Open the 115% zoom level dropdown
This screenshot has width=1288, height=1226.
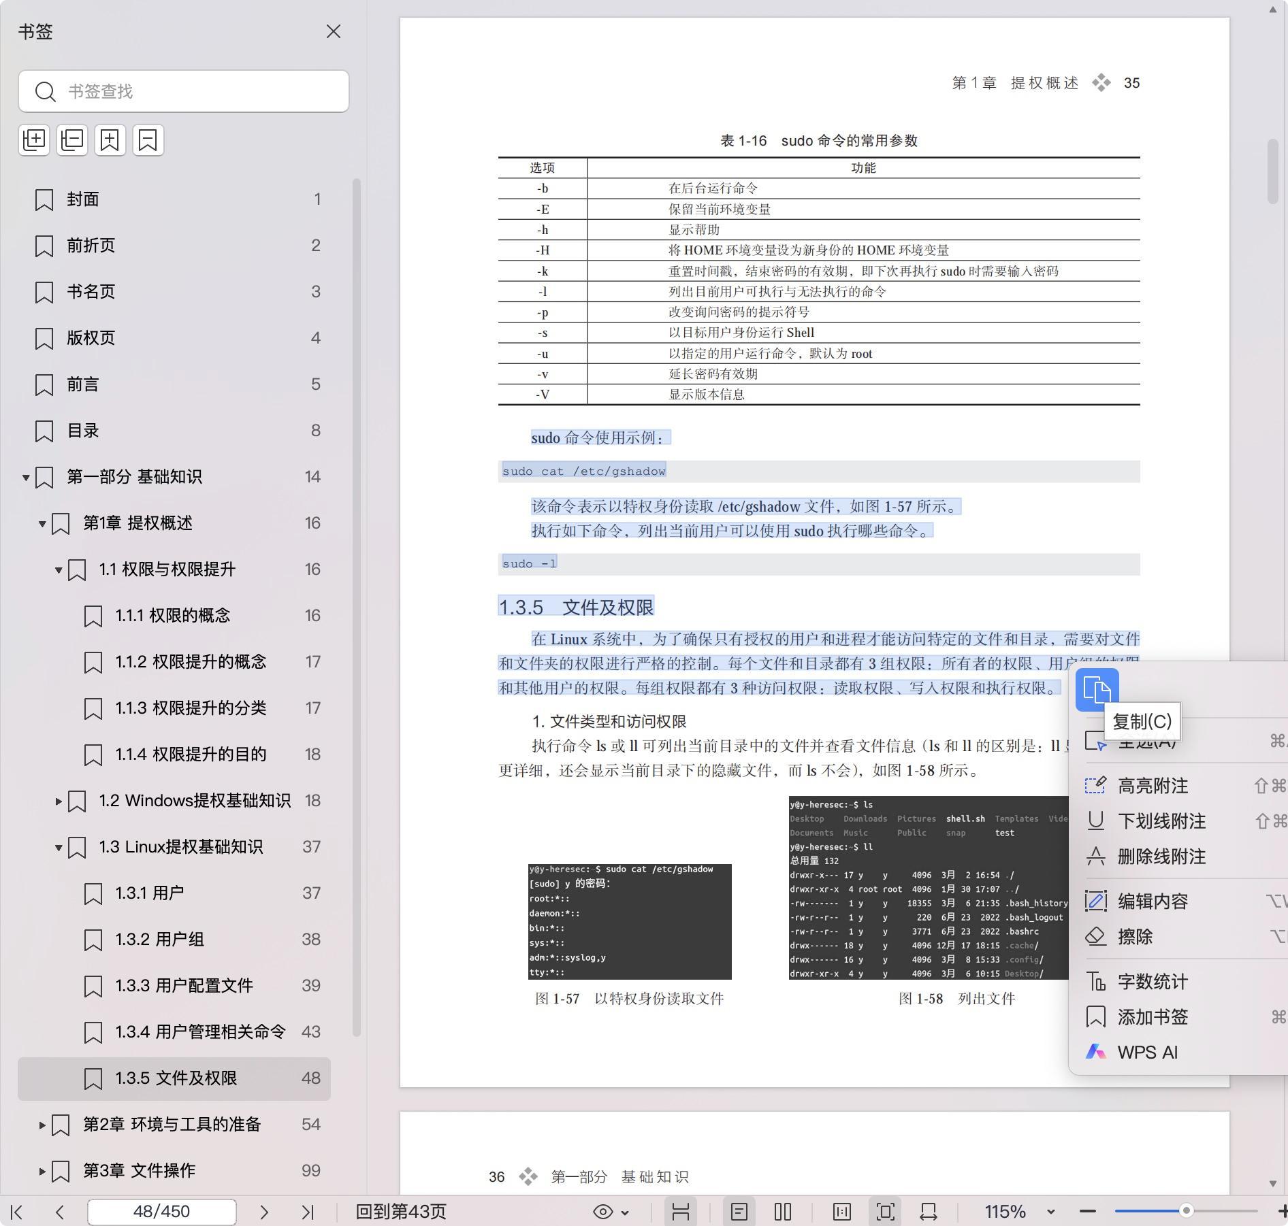(1050, 1212)
